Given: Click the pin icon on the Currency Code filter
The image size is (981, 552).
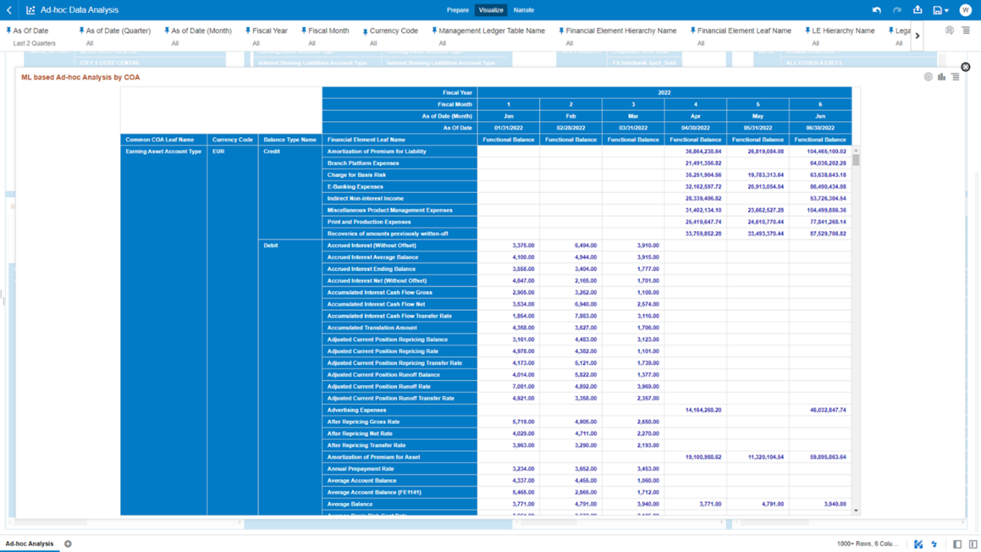Looking at the screenshot, I should coord(365,31).
